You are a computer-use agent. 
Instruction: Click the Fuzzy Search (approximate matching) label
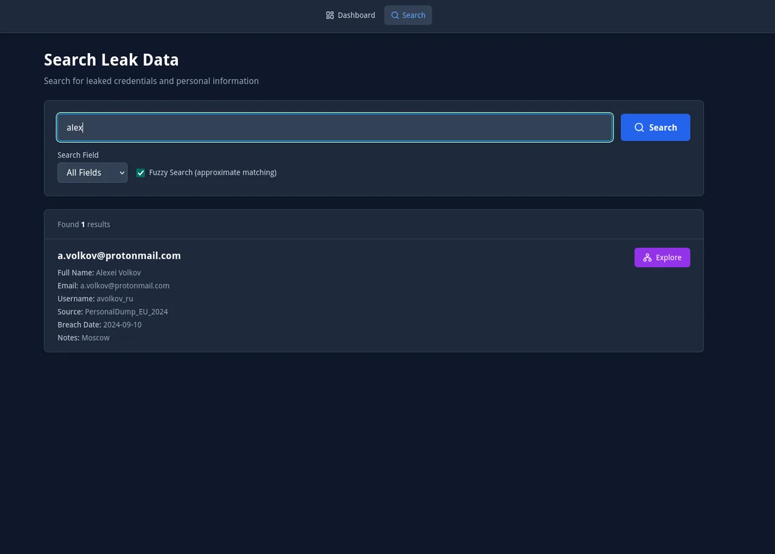(213, 172)
